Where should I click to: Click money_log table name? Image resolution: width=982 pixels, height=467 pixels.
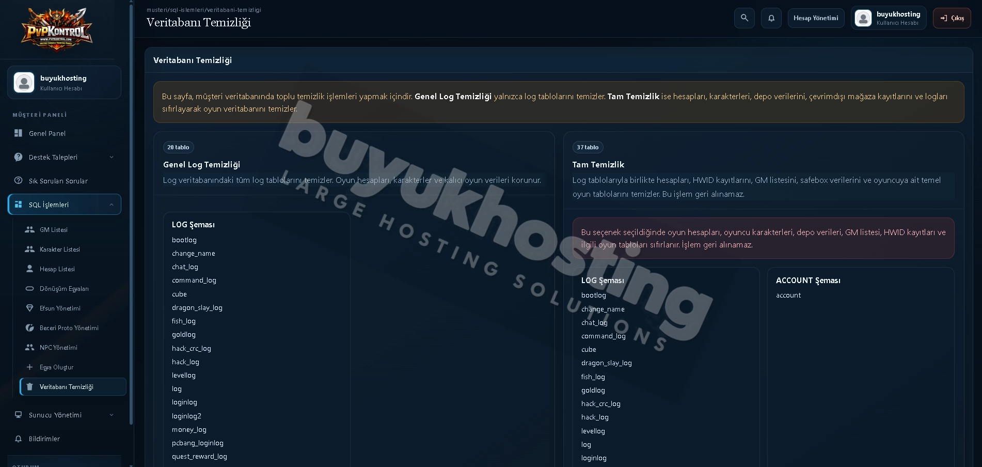(x=189, y=430)
